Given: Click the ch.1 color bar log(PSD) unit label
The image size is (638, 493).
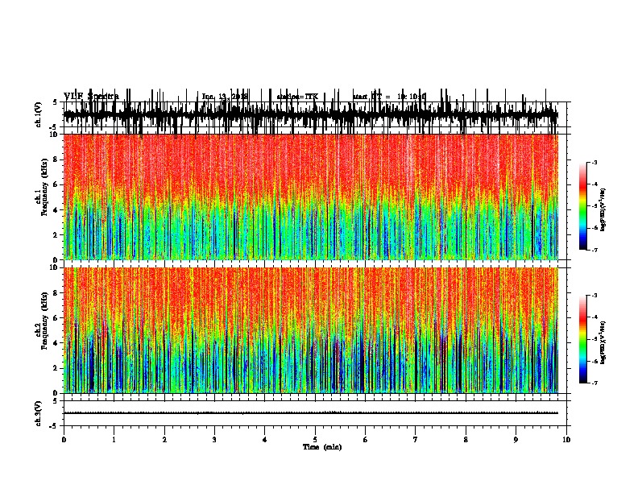Looking at the screenshot, I should click(x=603, y=210).
